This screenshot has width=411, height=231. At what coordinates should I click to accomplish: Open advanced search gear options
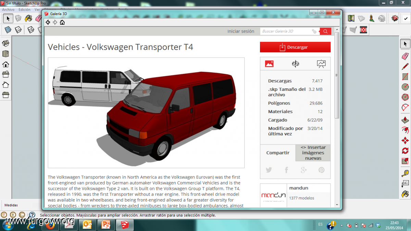(314, 31)
